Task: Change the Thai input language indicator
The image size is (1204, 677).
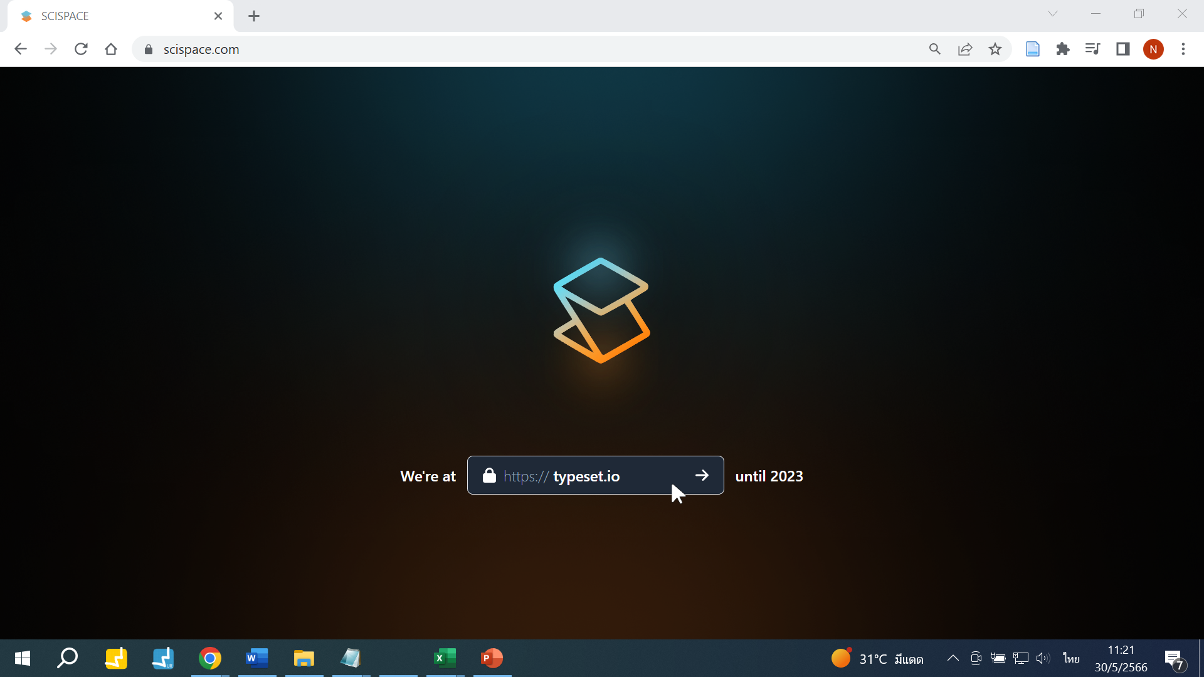Action: point(1071,658)
